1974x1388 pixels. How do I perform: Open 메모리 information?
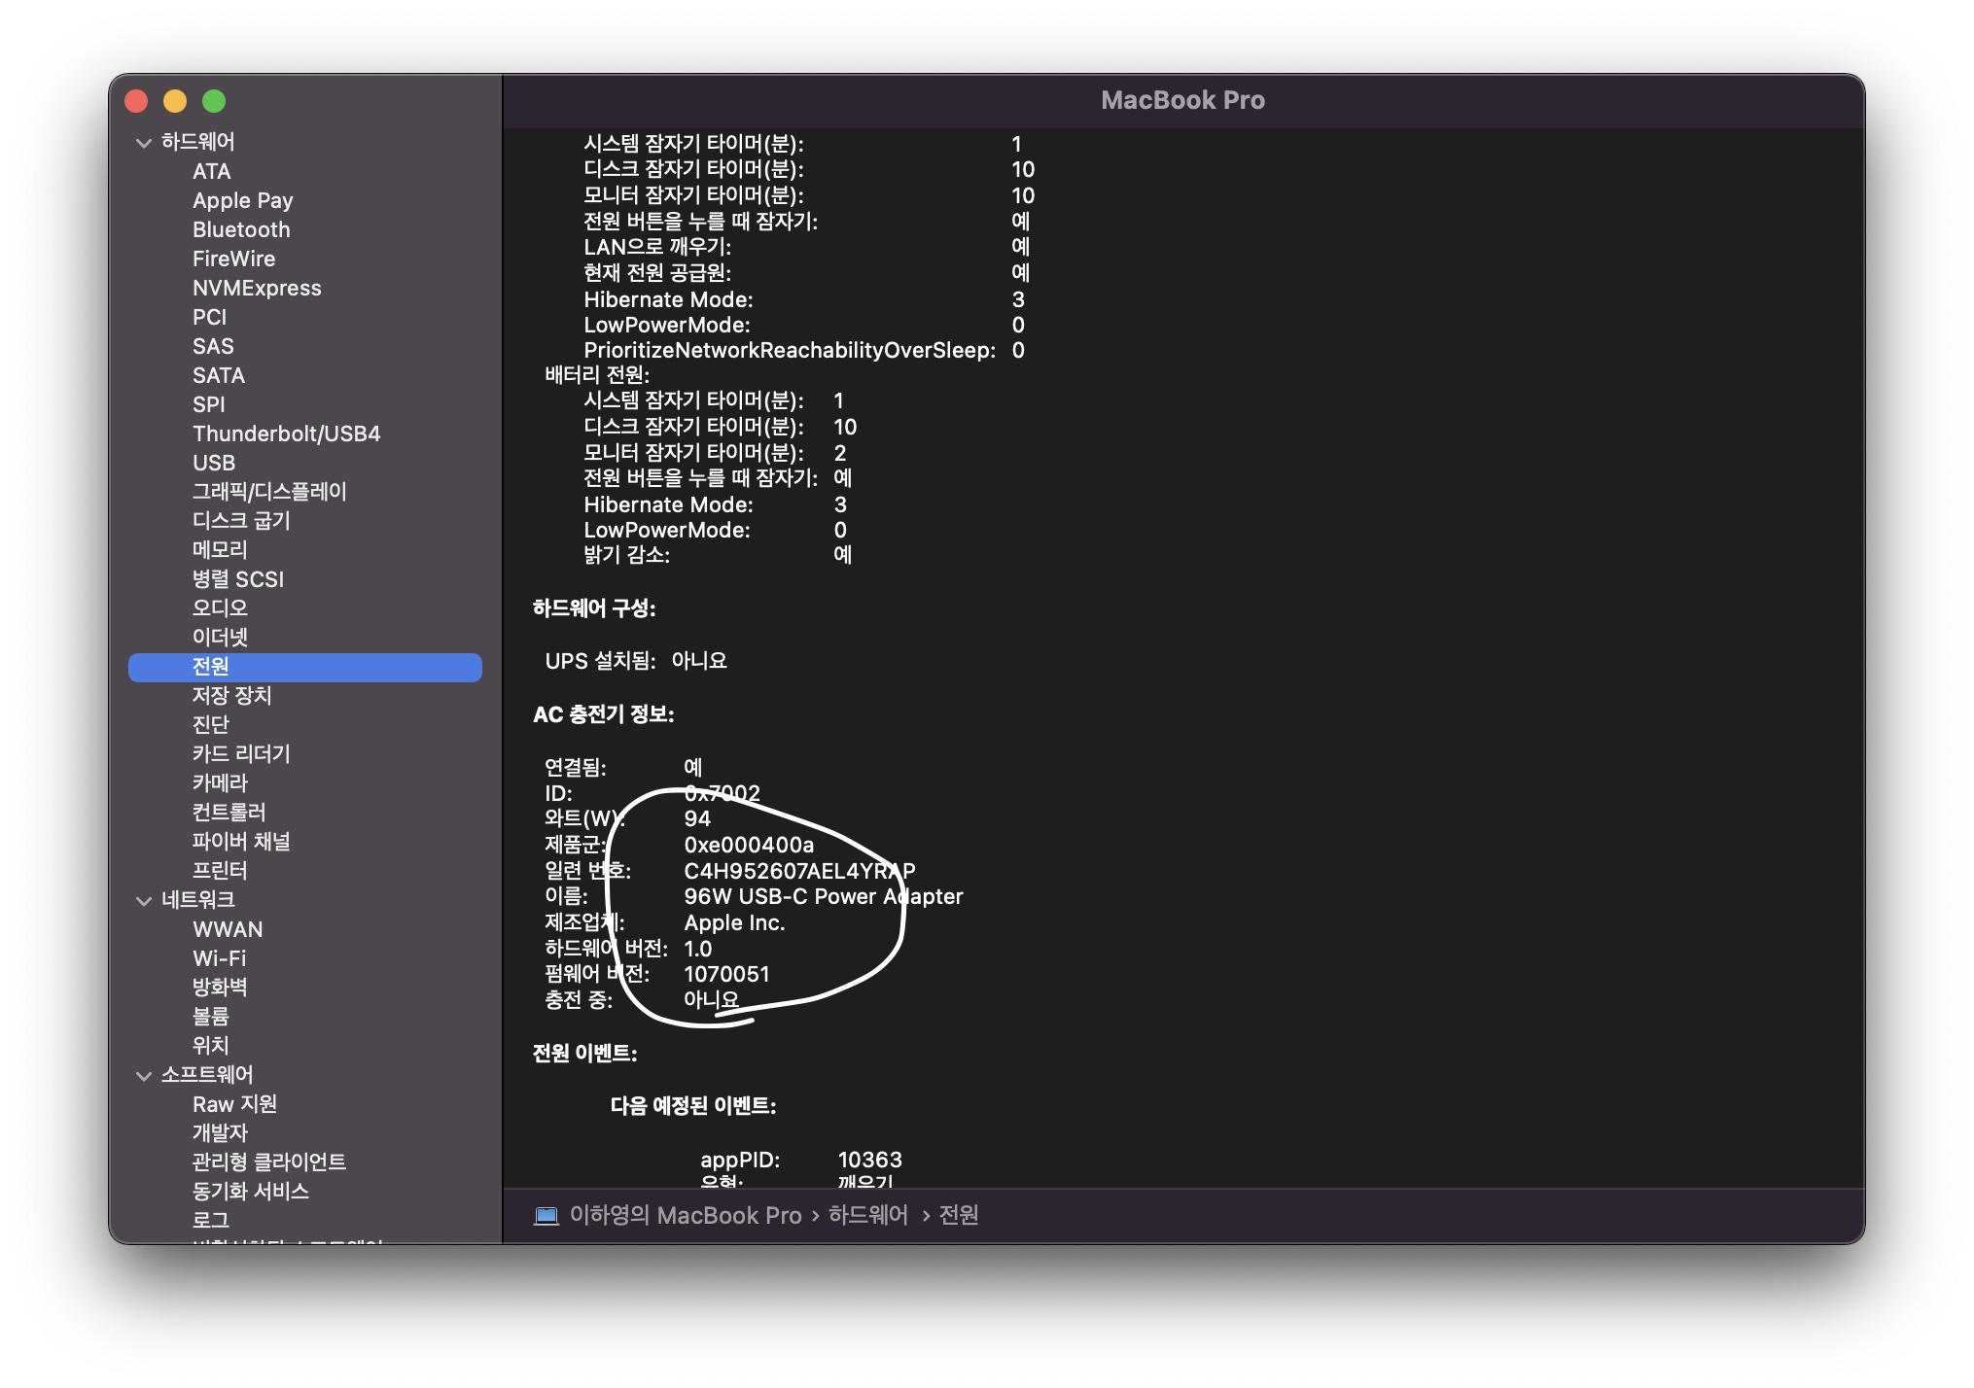(220, 550)
